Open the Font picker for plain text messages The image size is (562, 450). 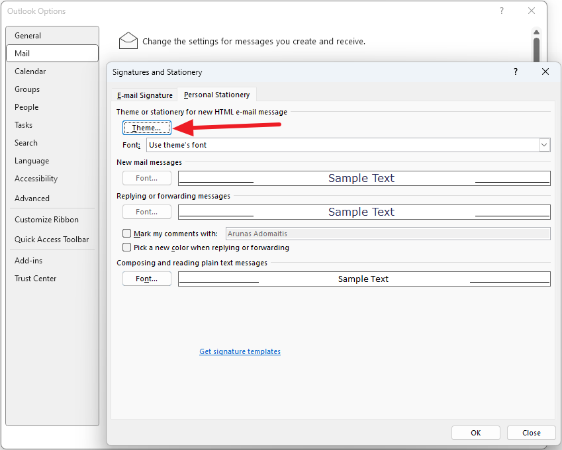pos(146,278)
